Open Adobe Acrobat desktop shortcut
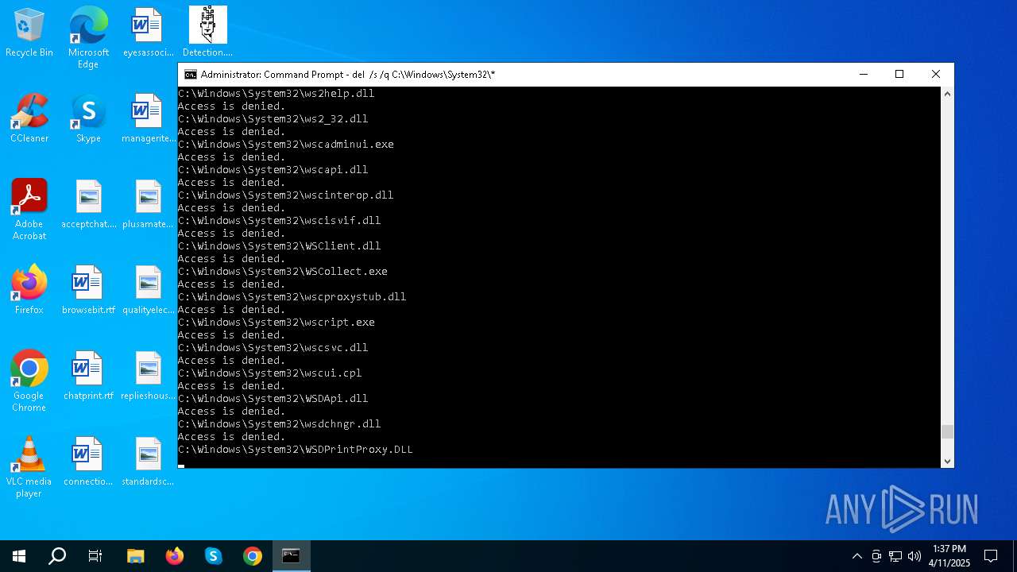Viewport: 1017px width, 572px height. (x=29, y=210)
